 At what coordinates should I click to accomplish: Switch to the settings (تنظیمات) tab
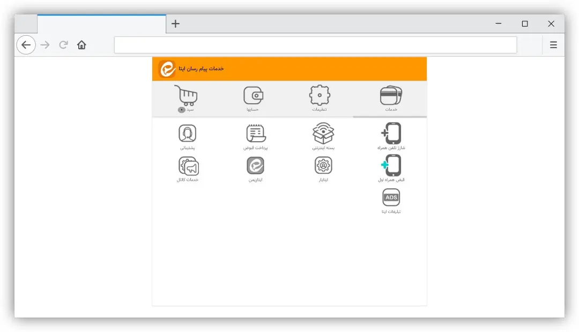320,98
